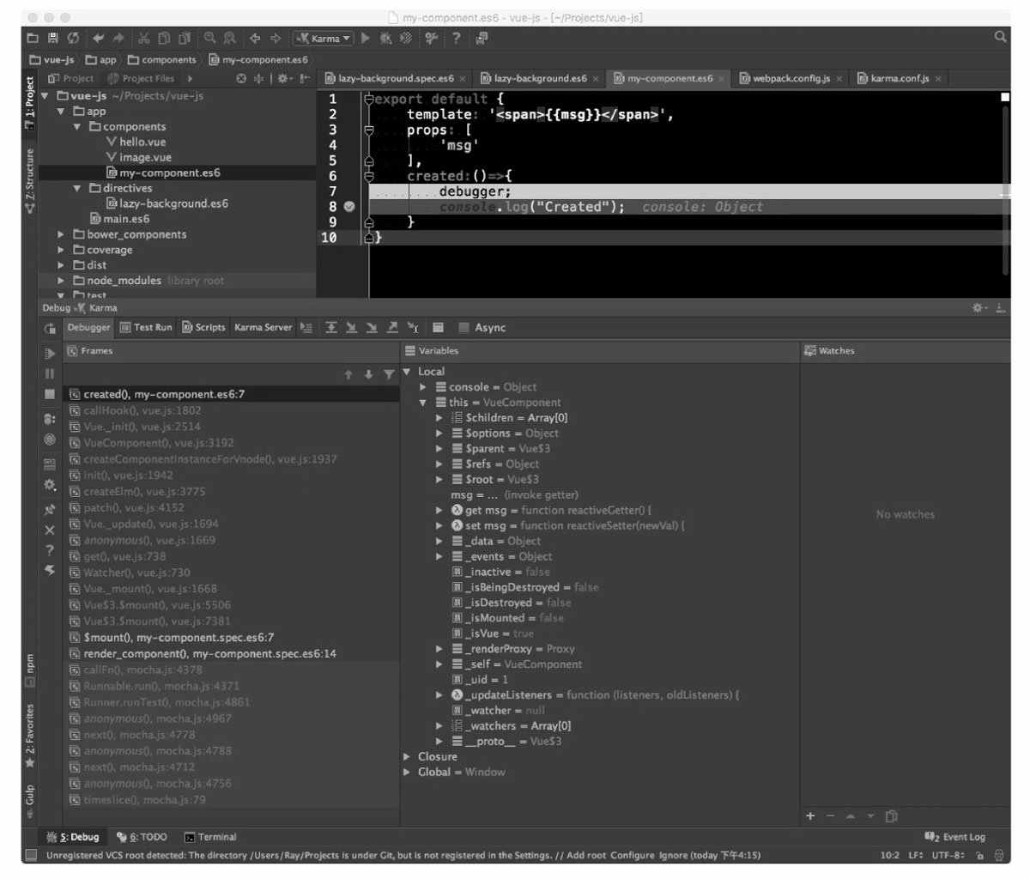Click the Step Over debugger icon
1030x879 pixels.
click(x=331, y=328)
